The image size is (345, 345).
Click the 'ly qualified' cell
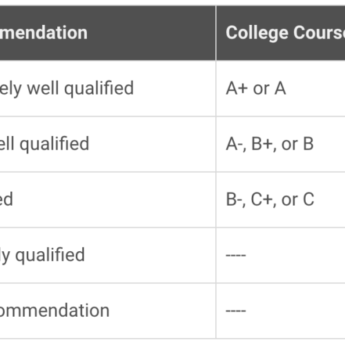click(108, 255)
